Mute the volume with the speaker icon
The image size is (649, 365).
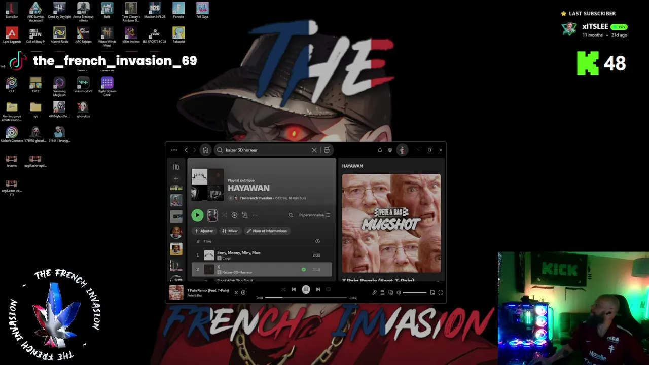coord(399,293)
